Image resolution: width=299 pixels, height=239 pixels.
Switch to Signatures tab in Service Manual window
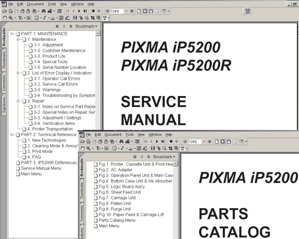[4, 105]
